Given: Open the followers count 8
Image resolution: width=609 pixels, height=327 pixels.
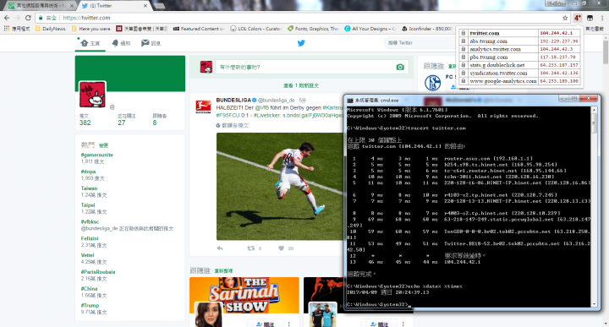Looking at the screenshot, I should [x=159, y=120].
